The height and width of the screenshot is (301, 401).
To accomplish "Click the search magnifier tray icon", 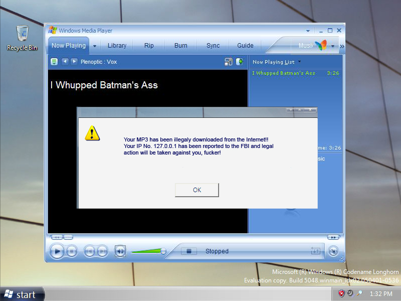I will 359,293.
